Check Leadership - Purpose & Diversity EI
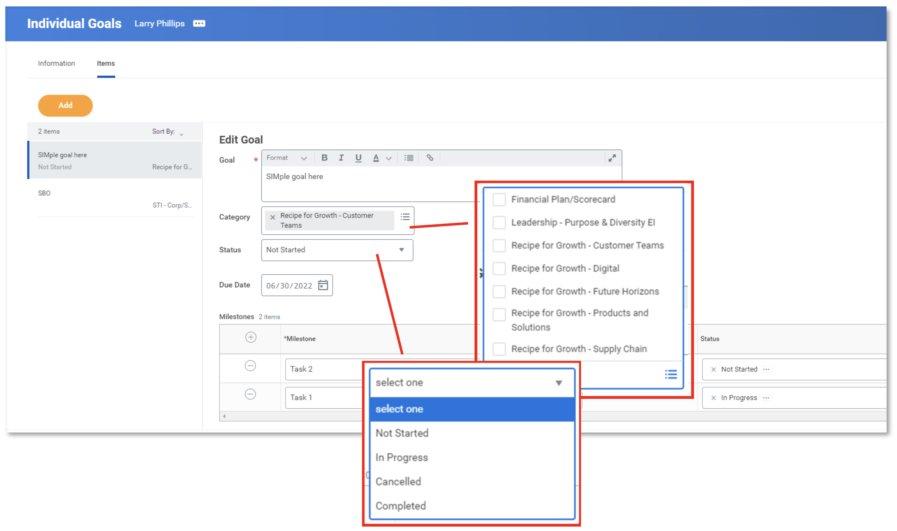897x531 pixels. 499,222
